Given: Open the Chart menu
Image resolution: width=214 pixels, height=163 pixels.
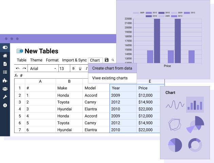Looking at the screenshot, I should point(95,60).
